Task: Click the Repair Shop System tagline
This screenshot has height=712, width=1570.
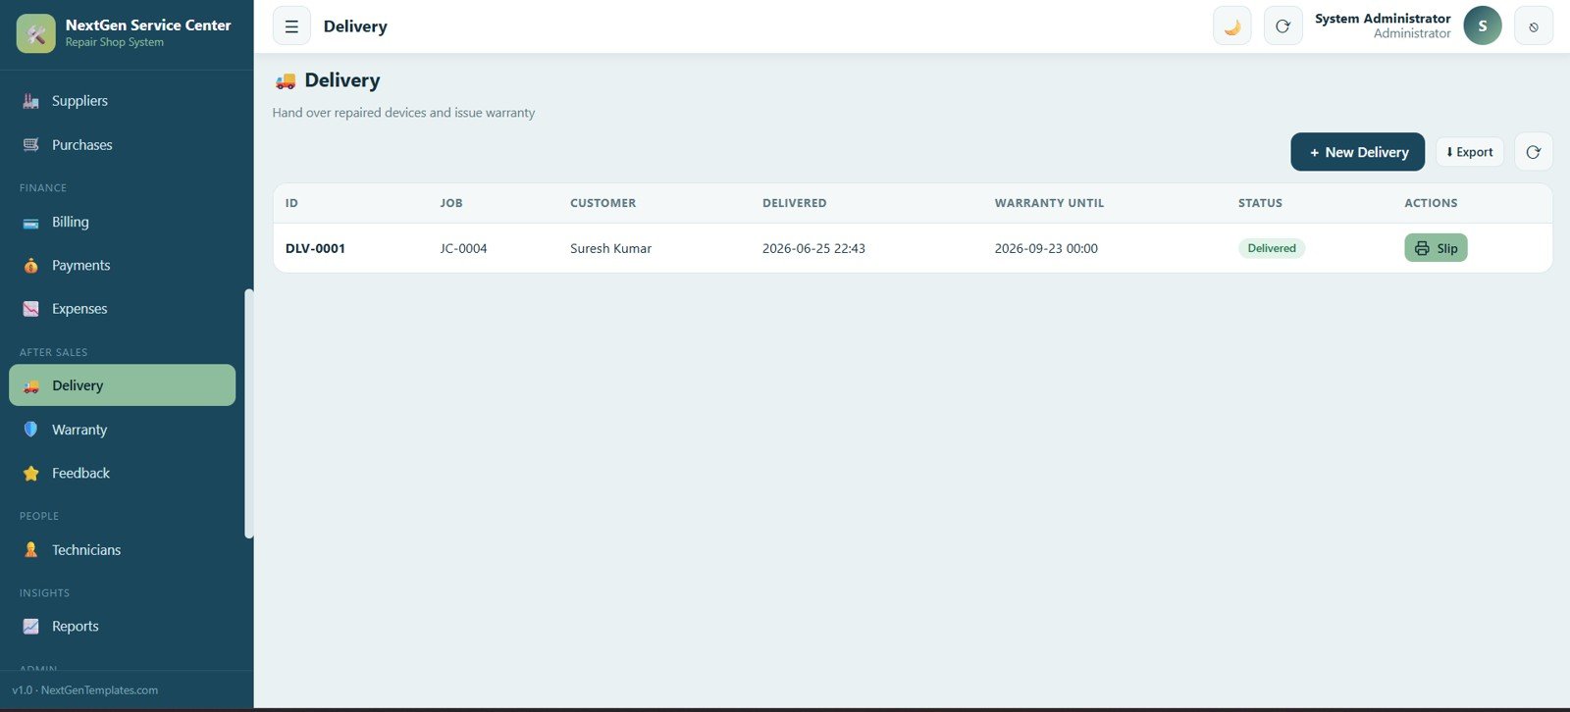Action: click(115, 42)
